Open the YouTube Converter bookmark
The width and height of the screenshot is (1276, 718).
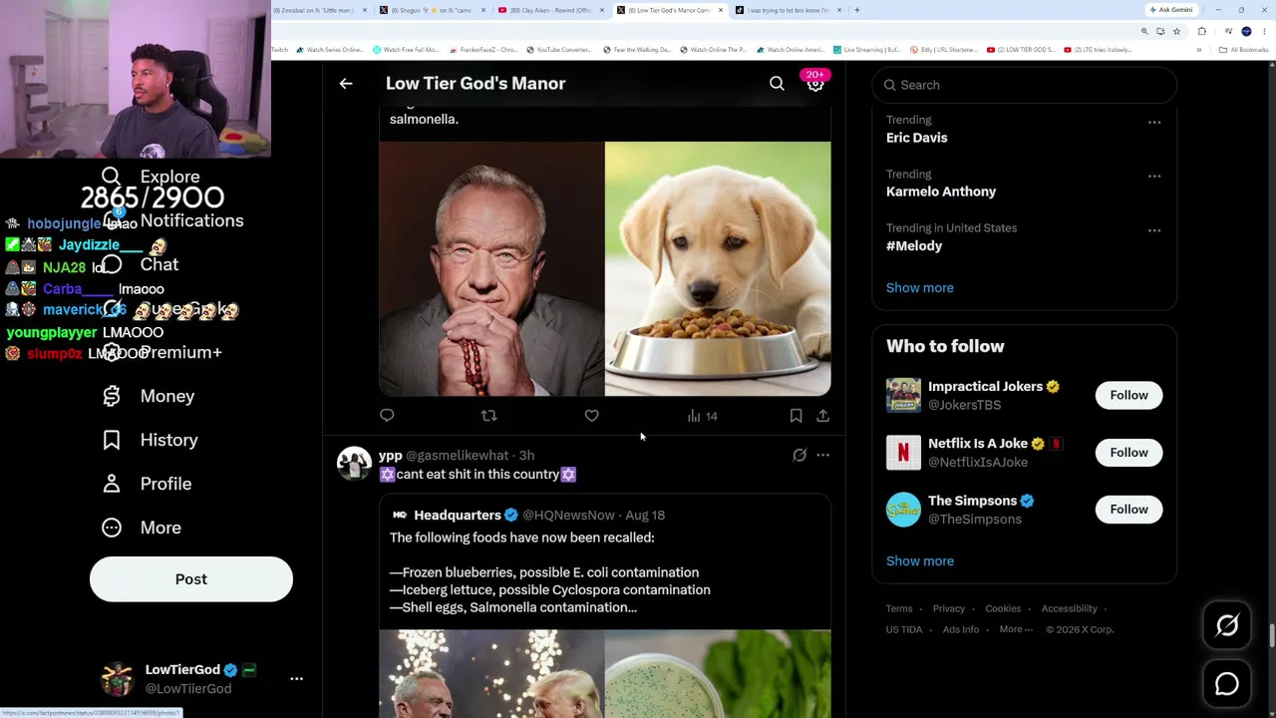coord(558,50)
